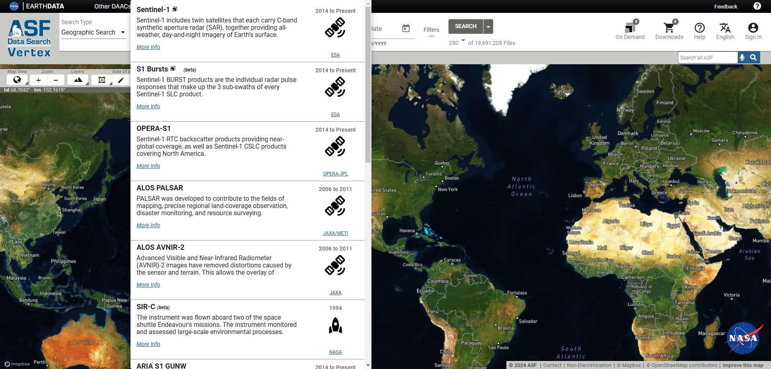Open More Info for SIR-C
Viewport: 771px width, 369px height.
coord(148,344)
